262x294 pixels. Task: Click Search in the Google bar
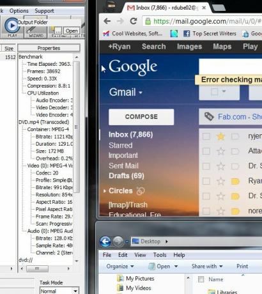(x=154, y=47)
